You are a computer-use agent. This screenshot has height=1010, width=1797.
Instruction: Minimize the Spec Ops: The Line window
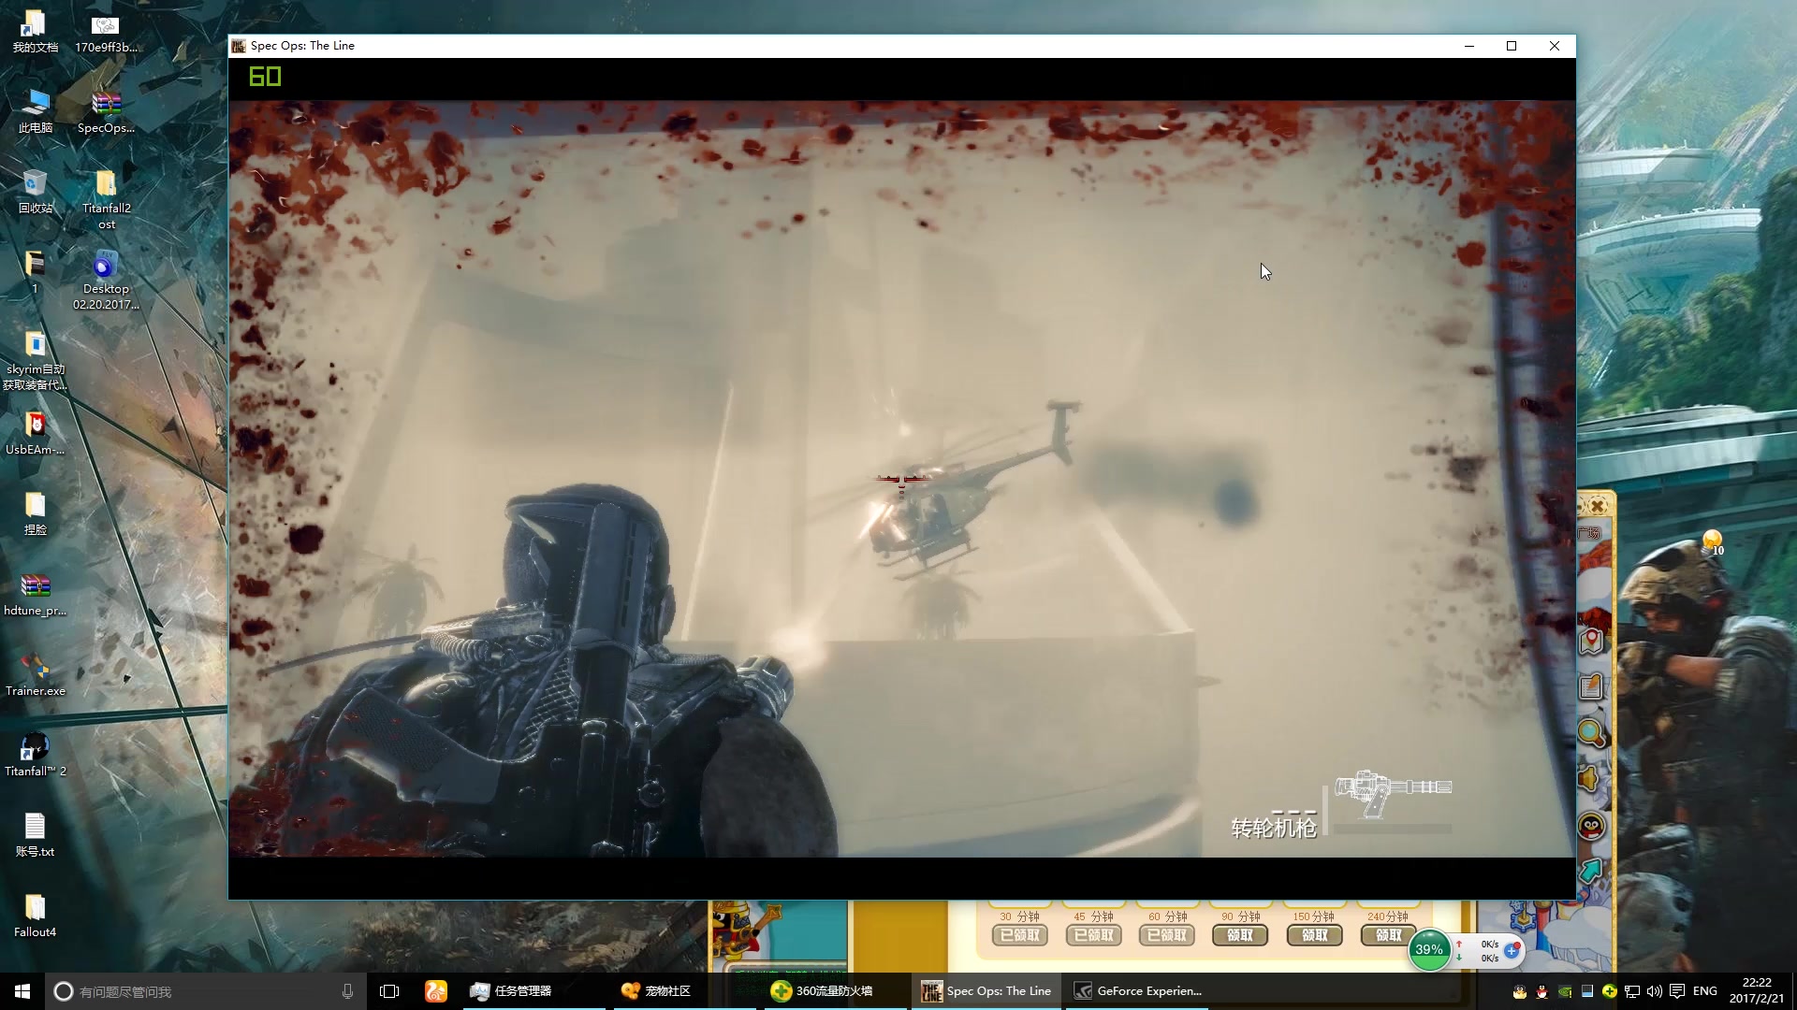[1469, 46]
